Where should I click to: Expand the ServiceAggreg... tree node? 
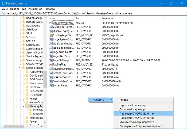(x=20, y=56)
